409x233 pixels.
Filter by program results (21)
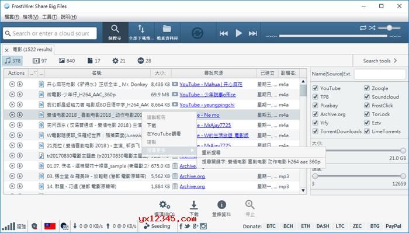coord(119,61)
